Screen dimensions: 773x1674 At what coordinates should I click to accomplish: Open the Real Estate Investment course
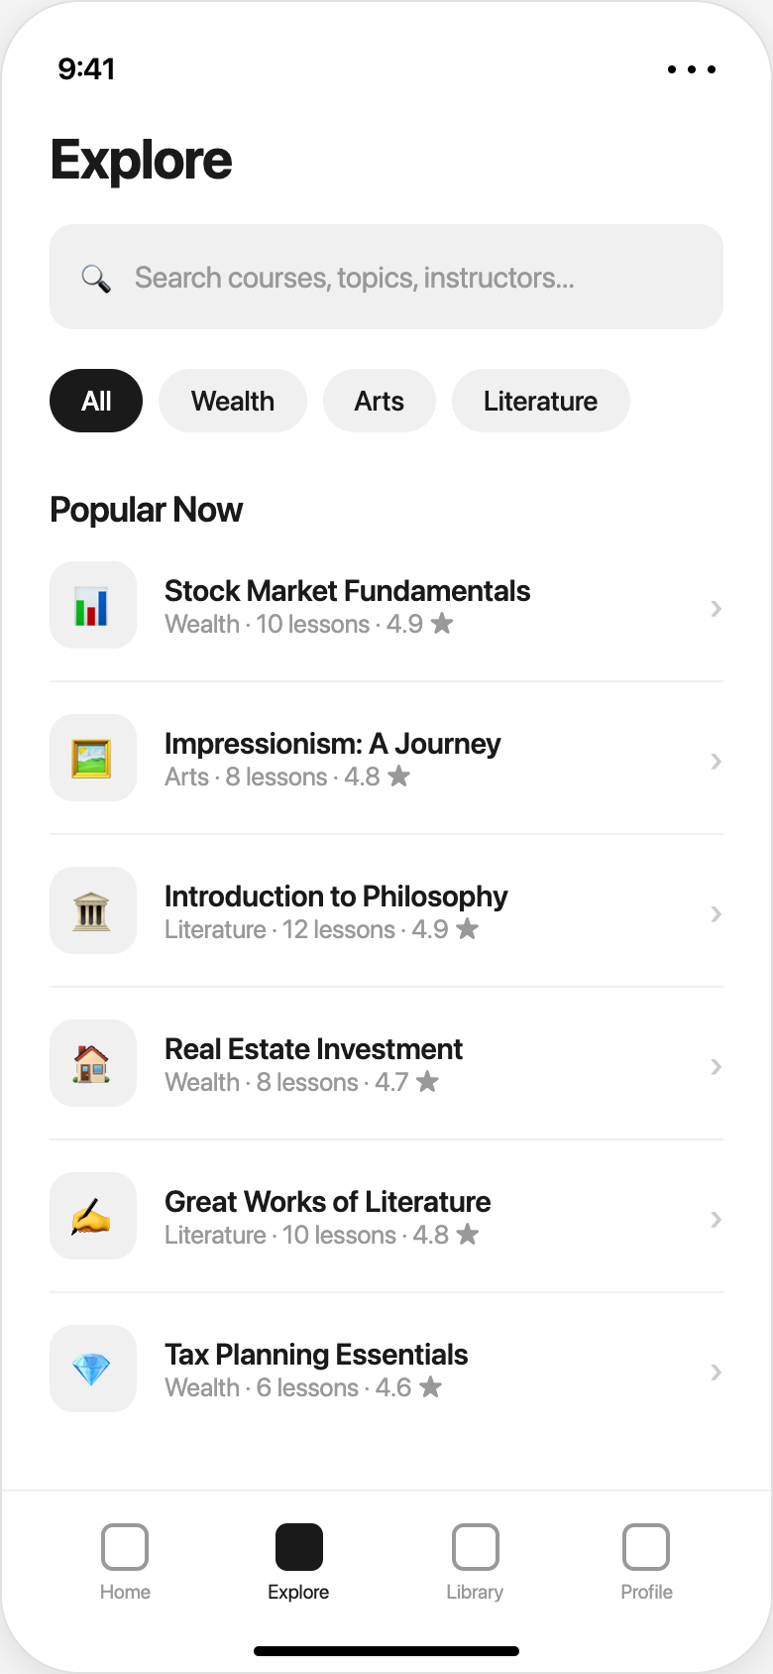click(314, 1064)
